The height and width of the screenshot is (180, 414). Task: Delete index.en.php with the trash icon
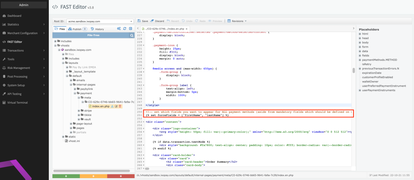point(120,106)
